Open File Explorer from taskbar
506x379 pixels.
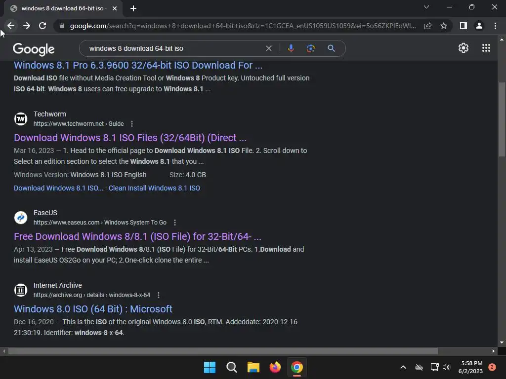(253, 367)
